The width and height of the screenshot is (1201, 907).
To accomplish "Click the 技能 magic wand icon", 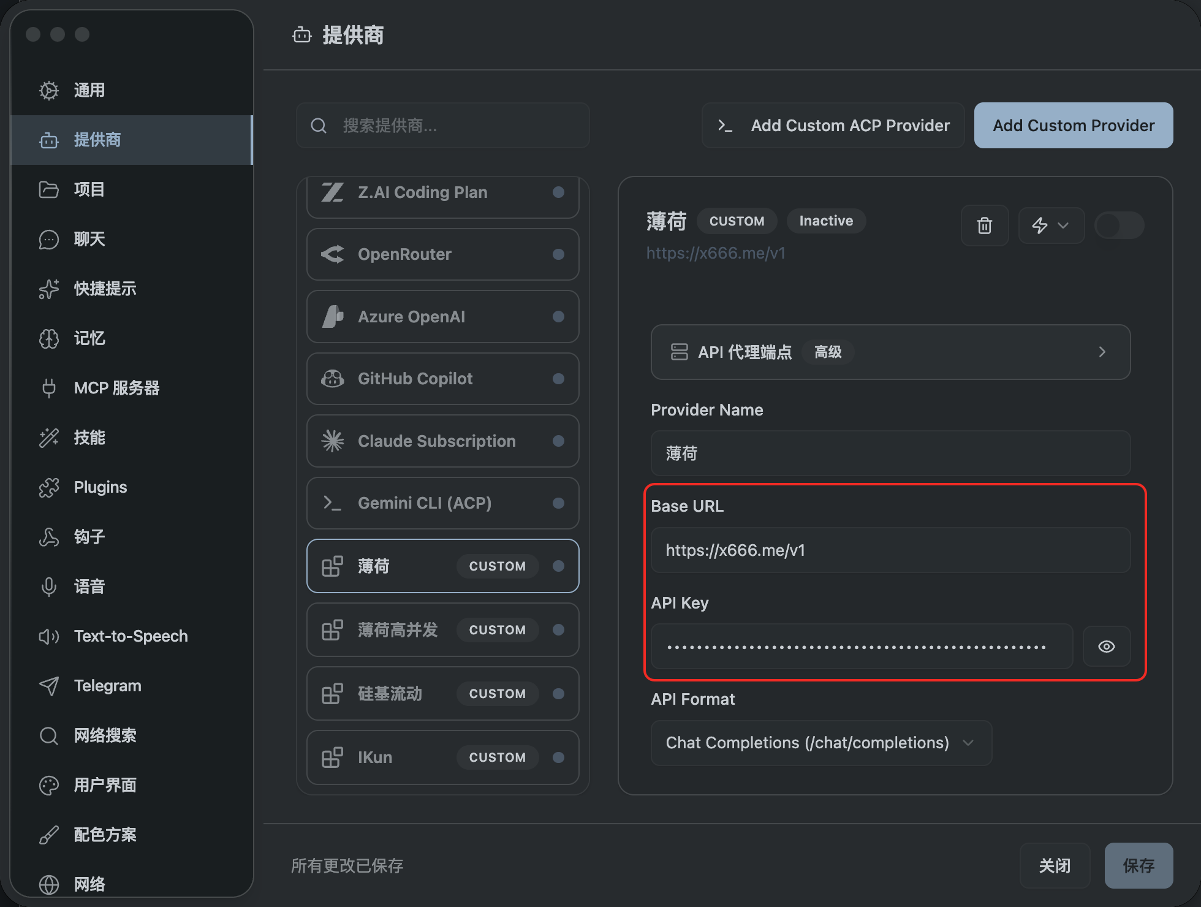I will tap(49, 438).
